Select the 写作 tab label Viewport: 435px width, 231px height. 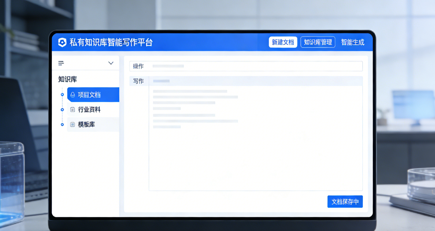(138, 81)
